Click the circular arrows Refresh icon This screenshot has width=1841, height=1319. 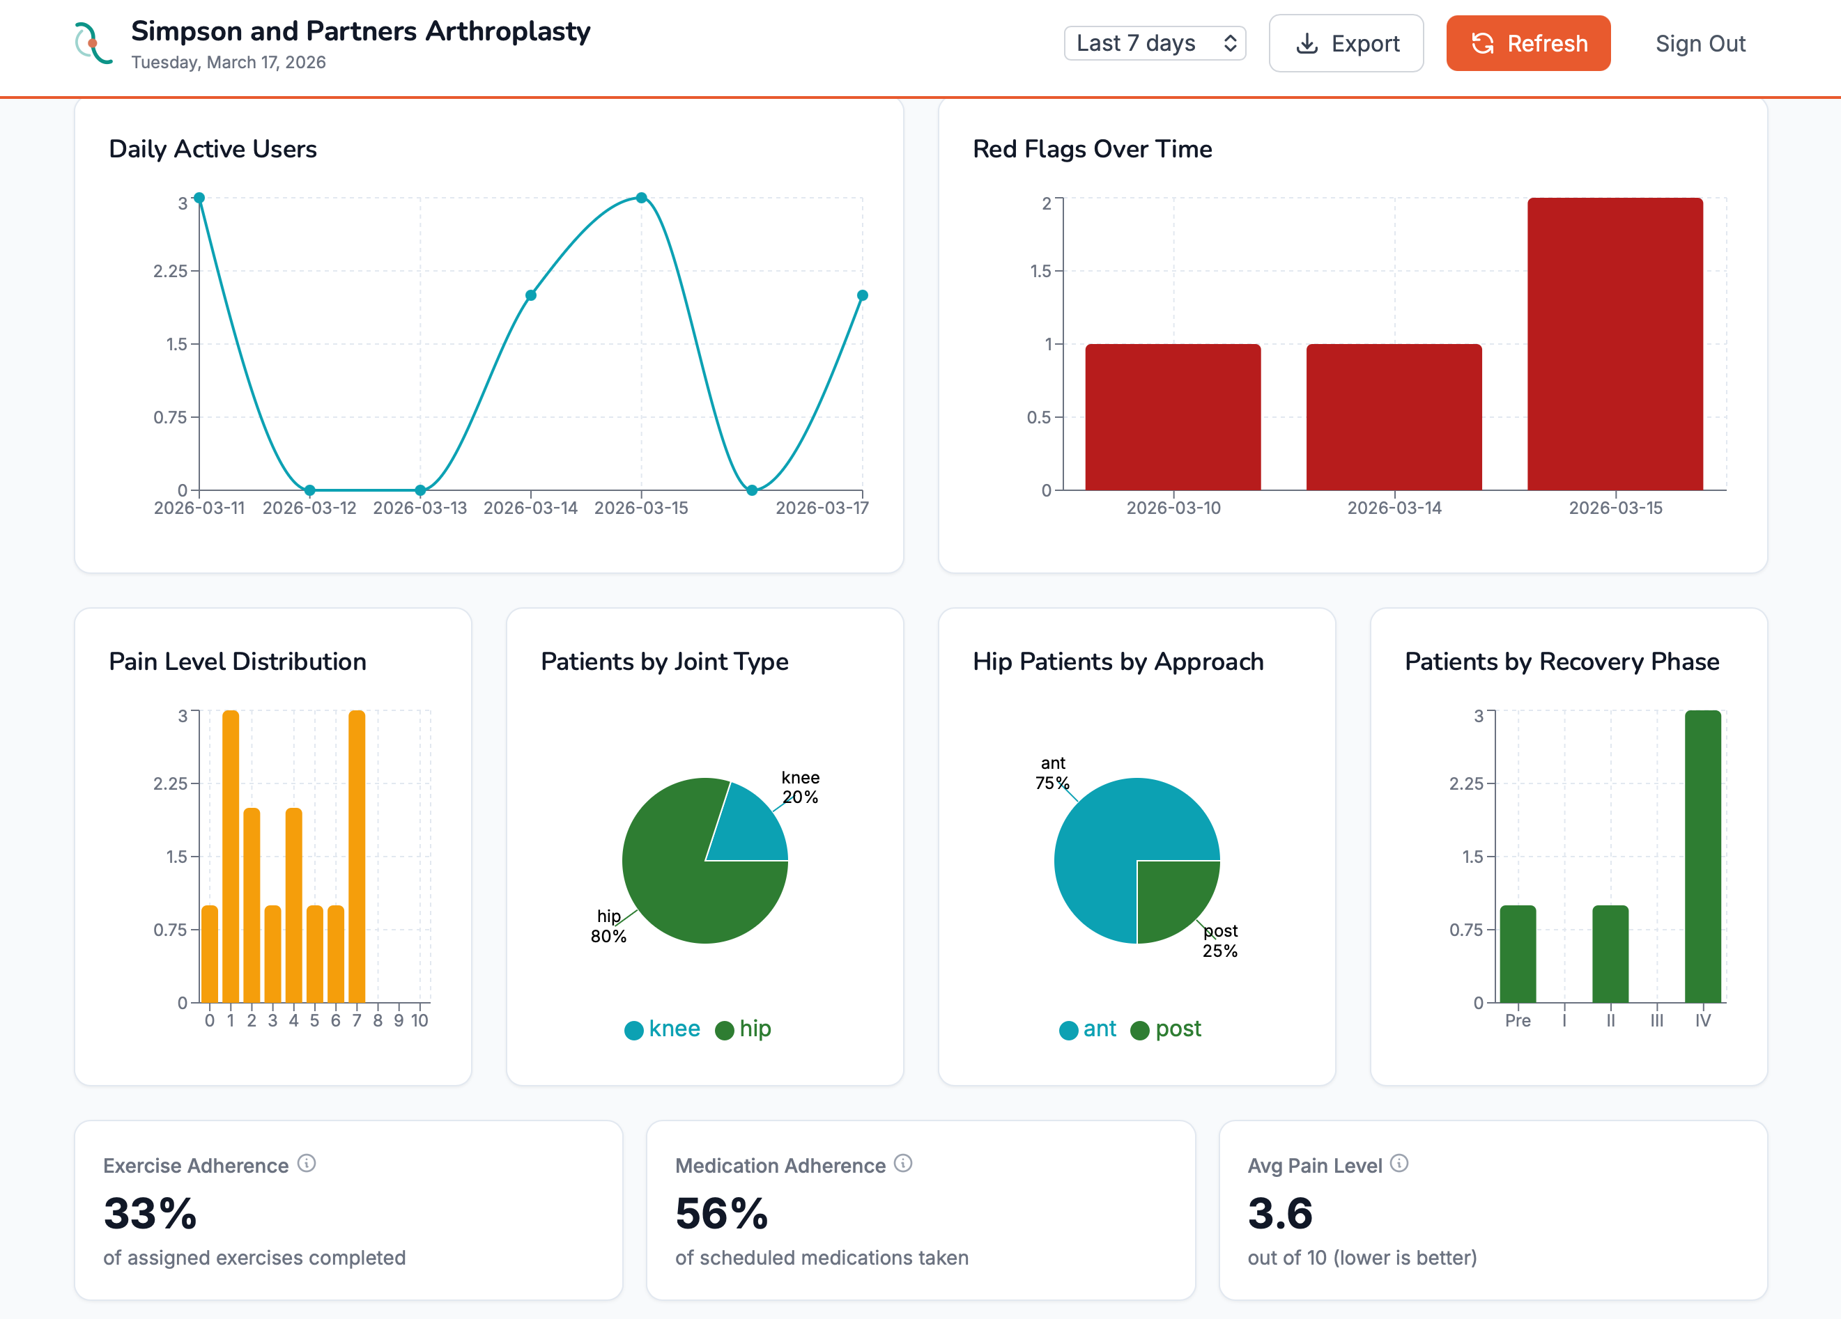pyautogui.click(x=1483, y=44)
